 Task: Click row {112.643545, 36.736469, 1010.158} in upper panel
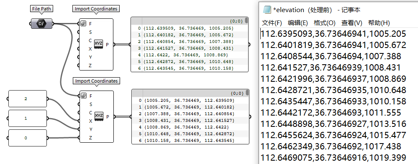[x=188, y=68]
